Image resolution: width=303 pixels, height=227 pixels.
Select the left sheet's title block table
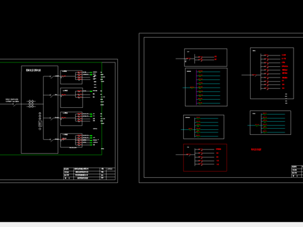click(90, 173)
